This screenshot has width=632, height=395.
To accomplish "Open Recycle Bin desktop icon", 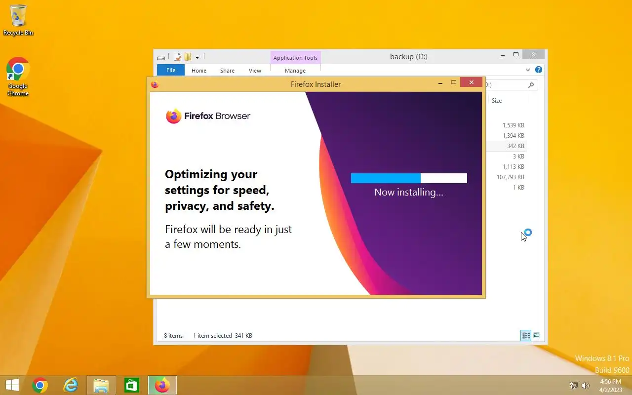I will [x=18, y=20].
